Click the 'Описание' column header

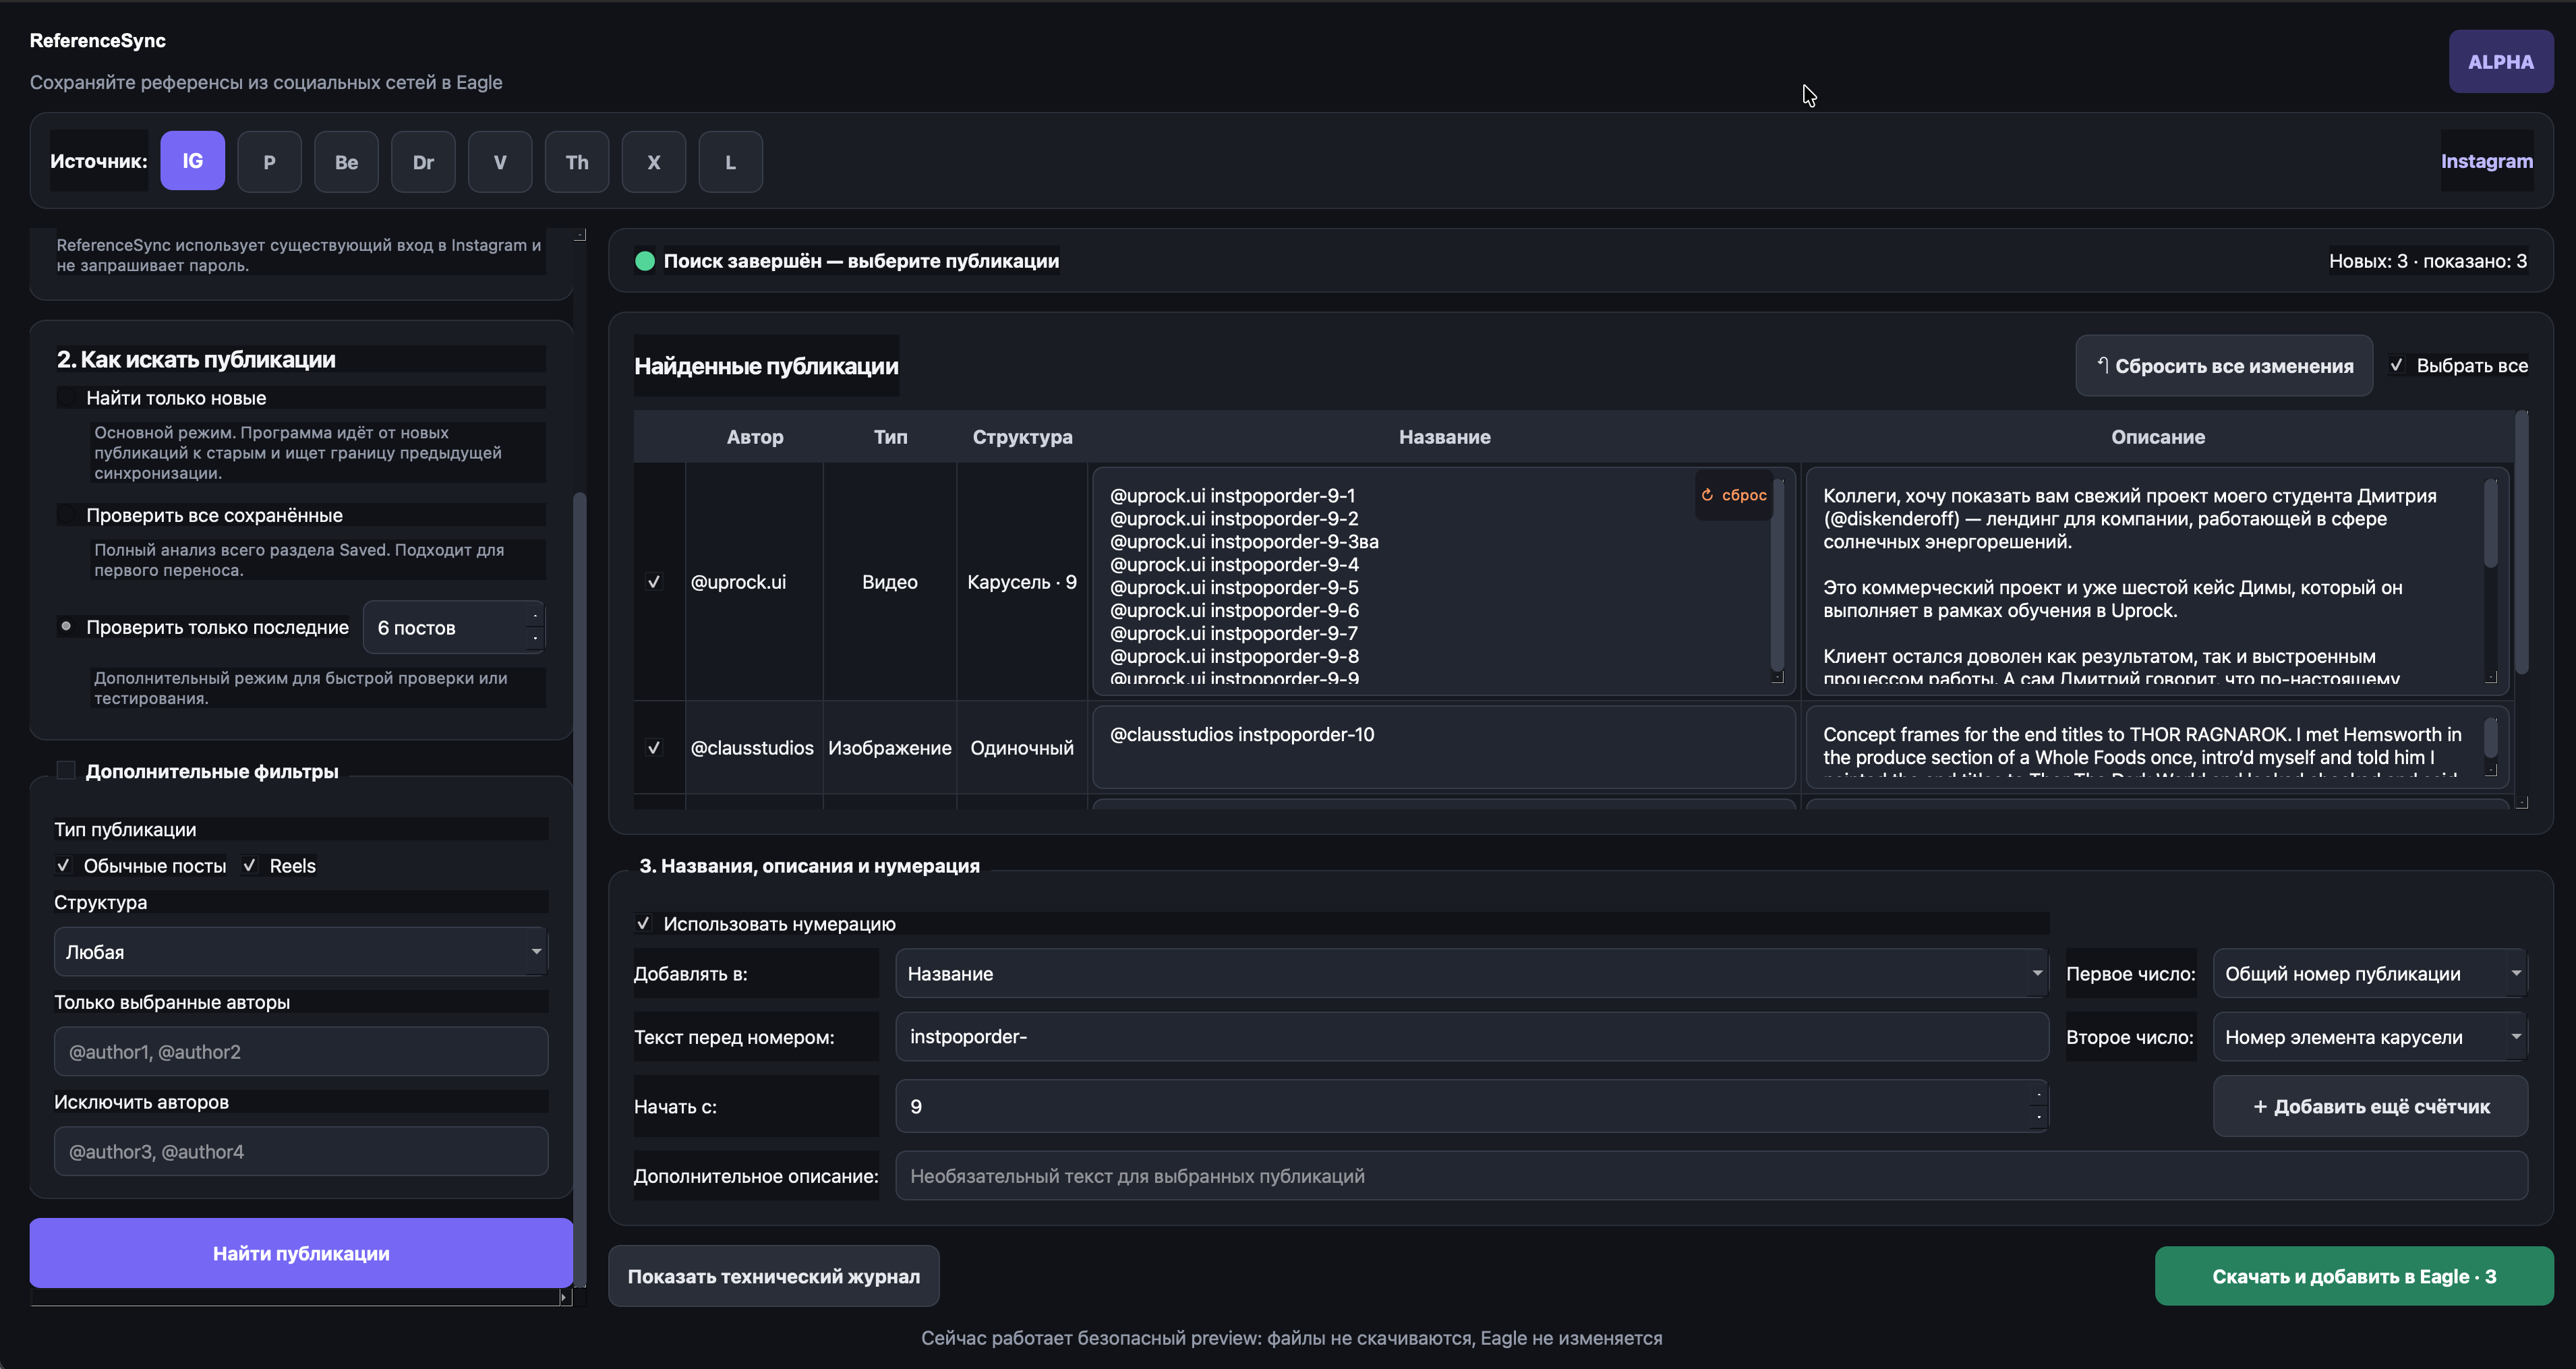(x=2158, y=437)
